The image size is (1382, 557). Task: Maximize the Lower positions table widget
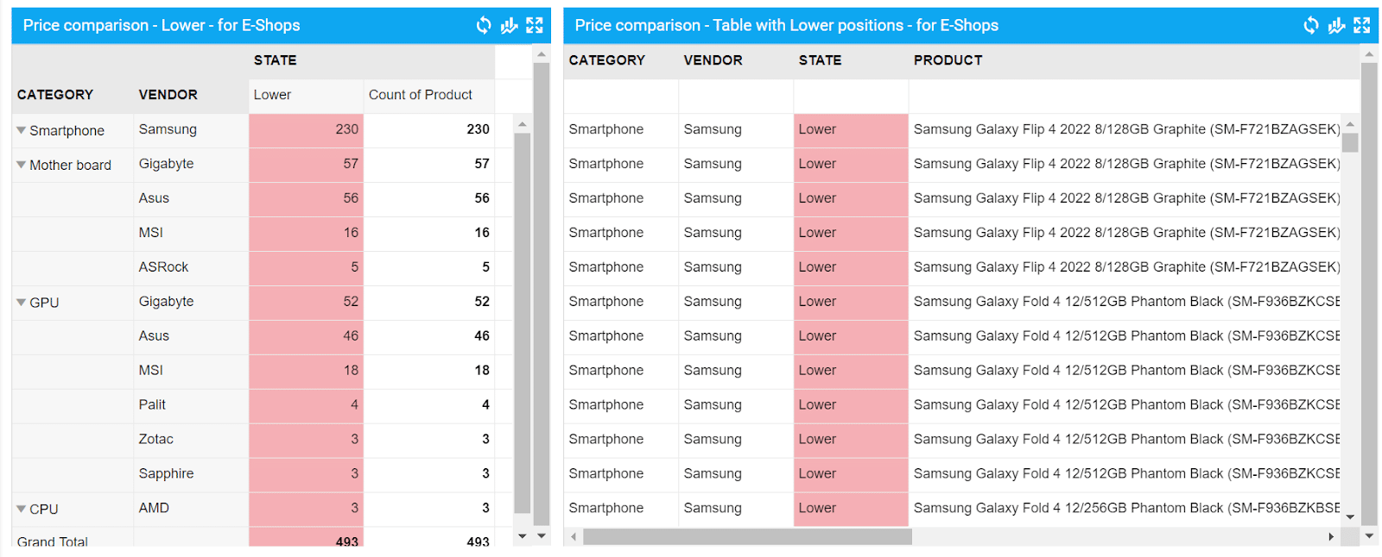point(1362,26)
